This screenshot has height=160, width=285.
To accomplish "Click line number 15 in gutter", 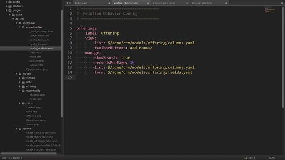I will [x=70, y=77].
